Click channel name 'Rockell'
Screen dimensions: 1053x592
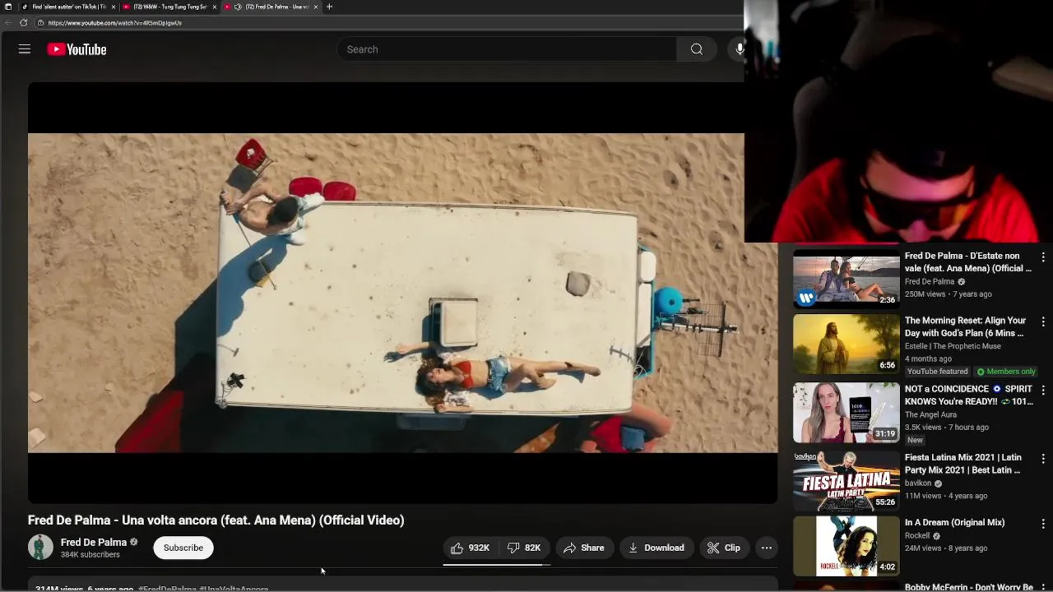(x=917, y=535)
